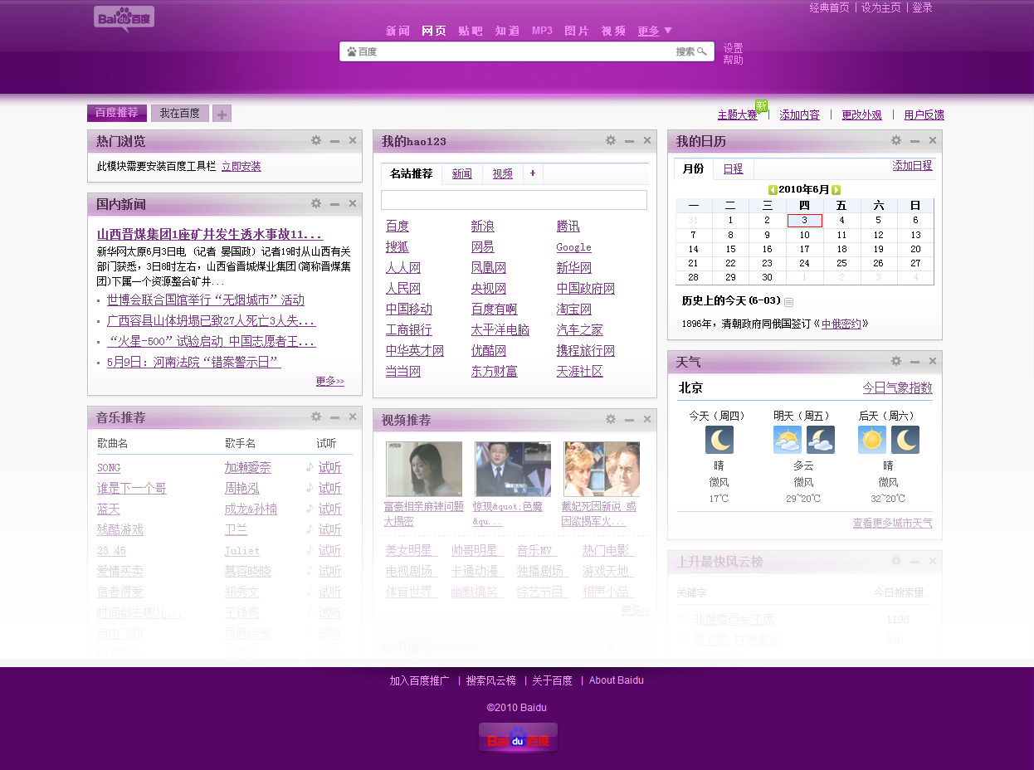Viewport: 1034px width, 770px height.
Task: Open the 山西晋煤集团 news headline
Action: click(x=209, y=234)
